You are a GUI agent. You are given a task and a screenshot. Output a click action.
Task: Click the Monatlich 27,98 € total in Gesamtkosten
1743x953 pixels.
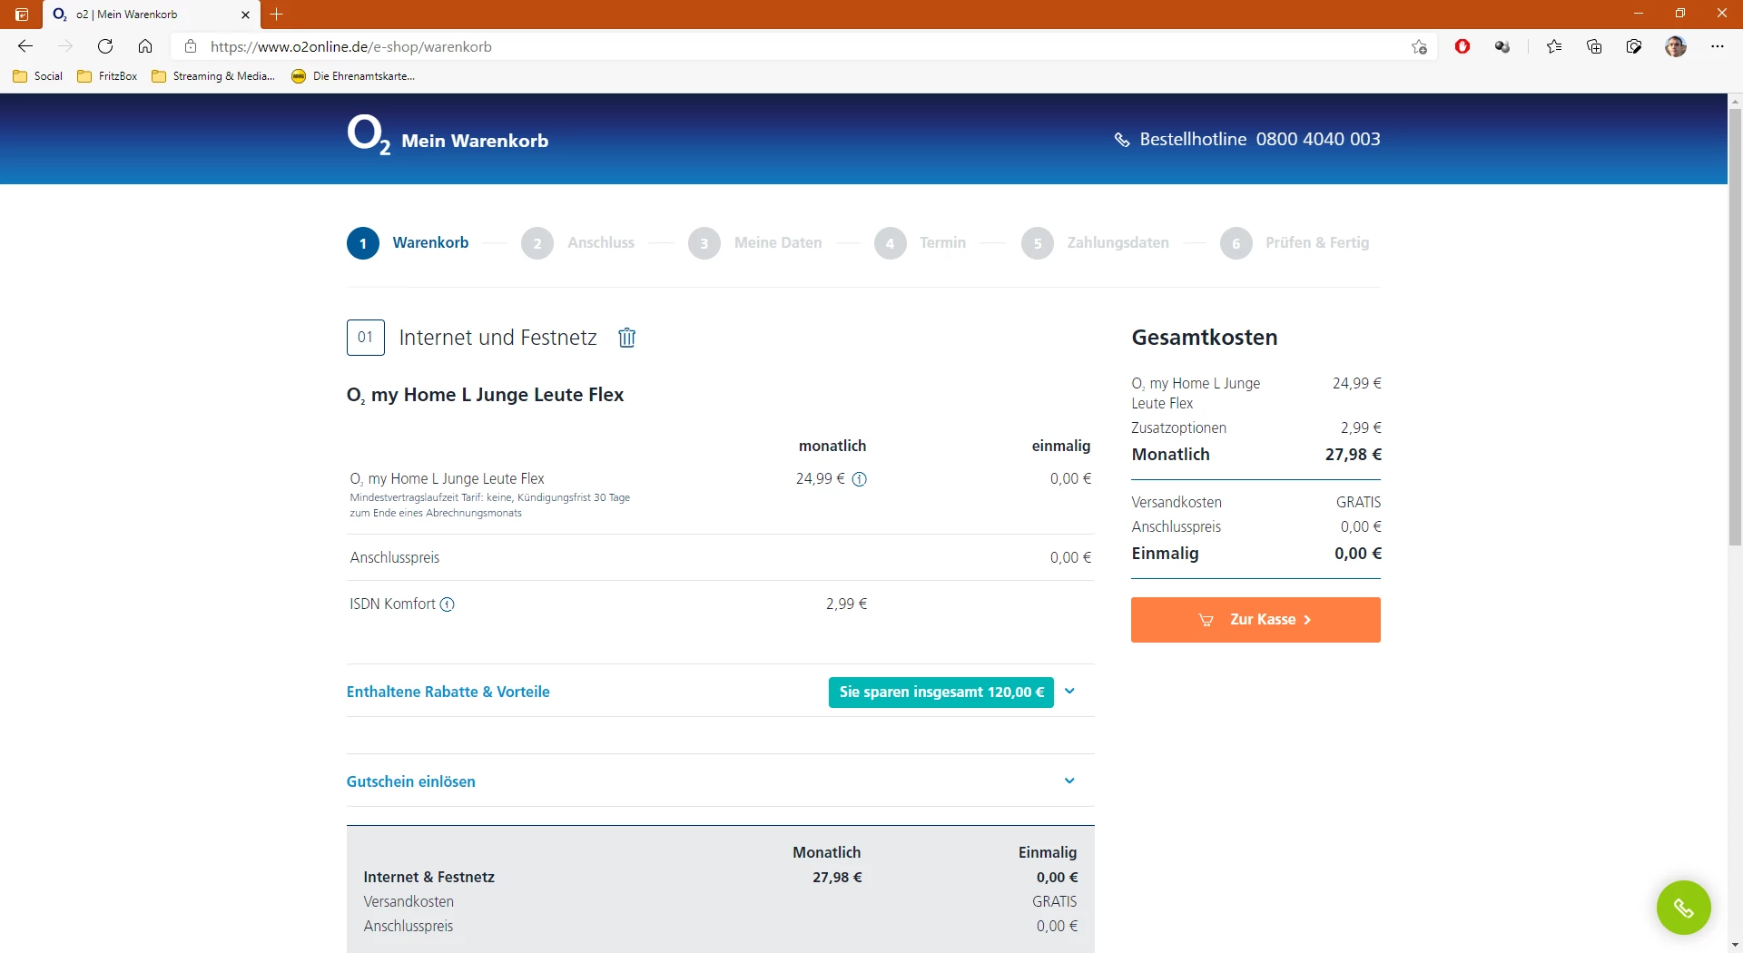[1256, 455]
